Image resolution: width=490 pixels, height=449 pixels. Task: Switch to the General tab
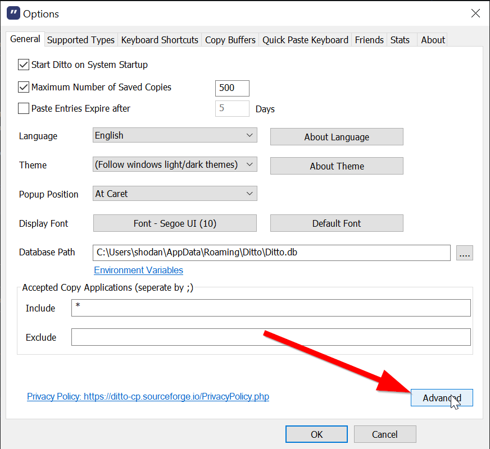coord(25,39)
